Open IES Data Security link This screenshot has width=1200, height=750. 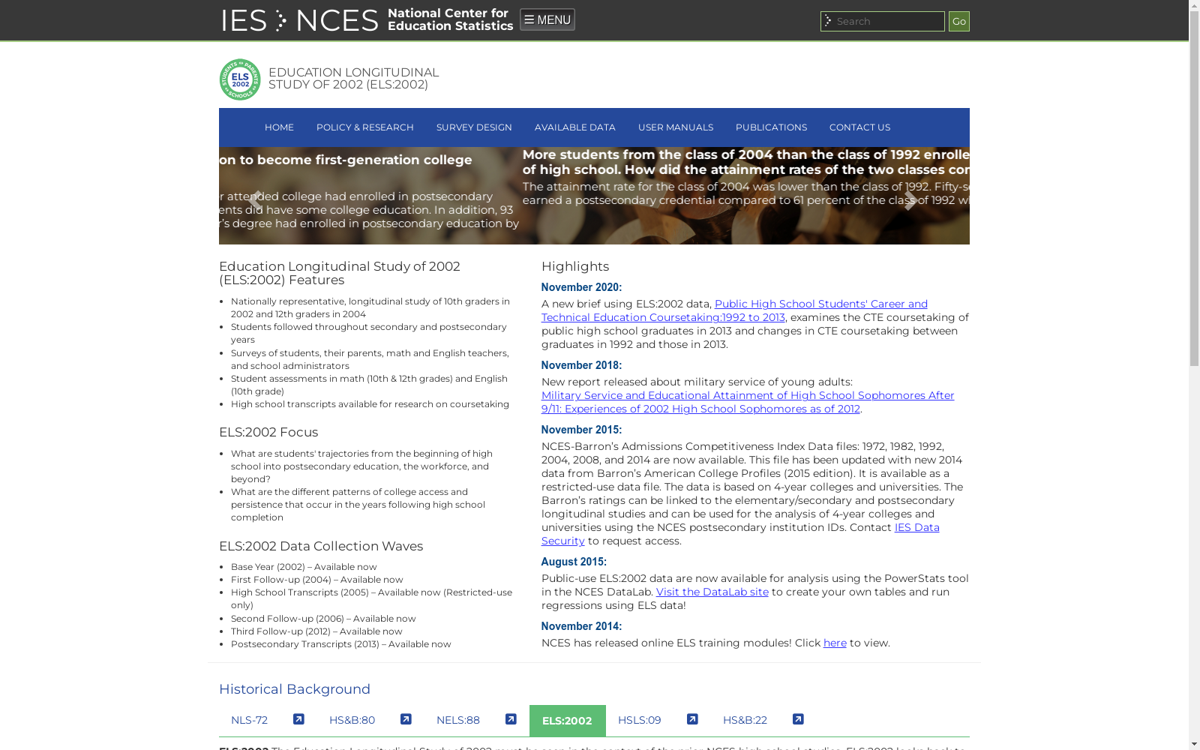pos(740,534)
